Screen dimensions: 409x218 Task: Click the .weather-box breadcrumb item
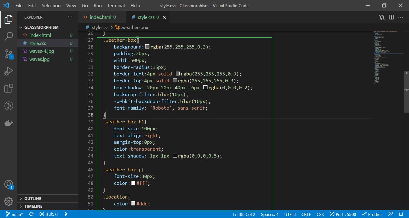pos(134,28)
